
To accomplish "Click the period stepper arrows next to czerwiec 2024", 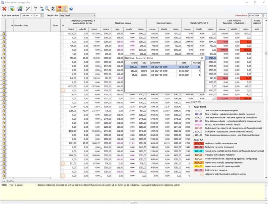I will (x=42, y=15).
